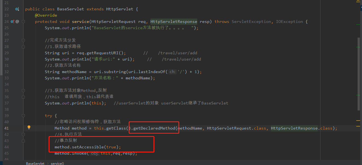Toggle the comment fold marker at line 27

pos(23,40)
